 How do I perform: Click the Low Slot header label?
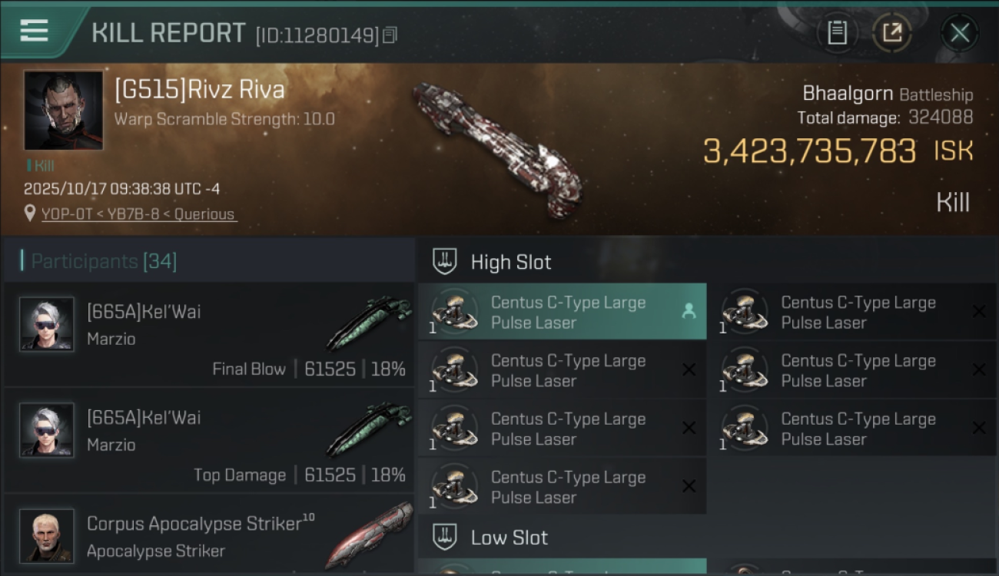pos(509,537)
